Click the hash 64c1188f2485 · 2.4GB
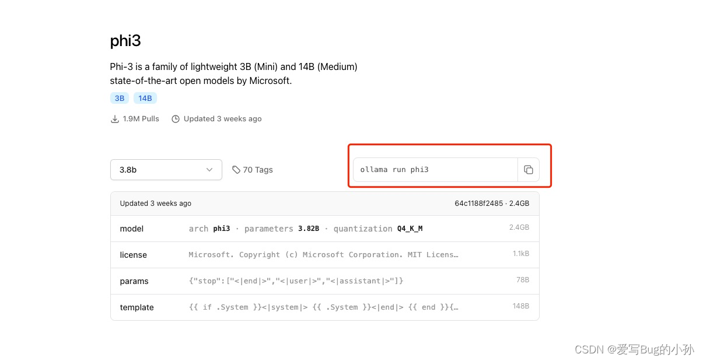 pos(492,204)
